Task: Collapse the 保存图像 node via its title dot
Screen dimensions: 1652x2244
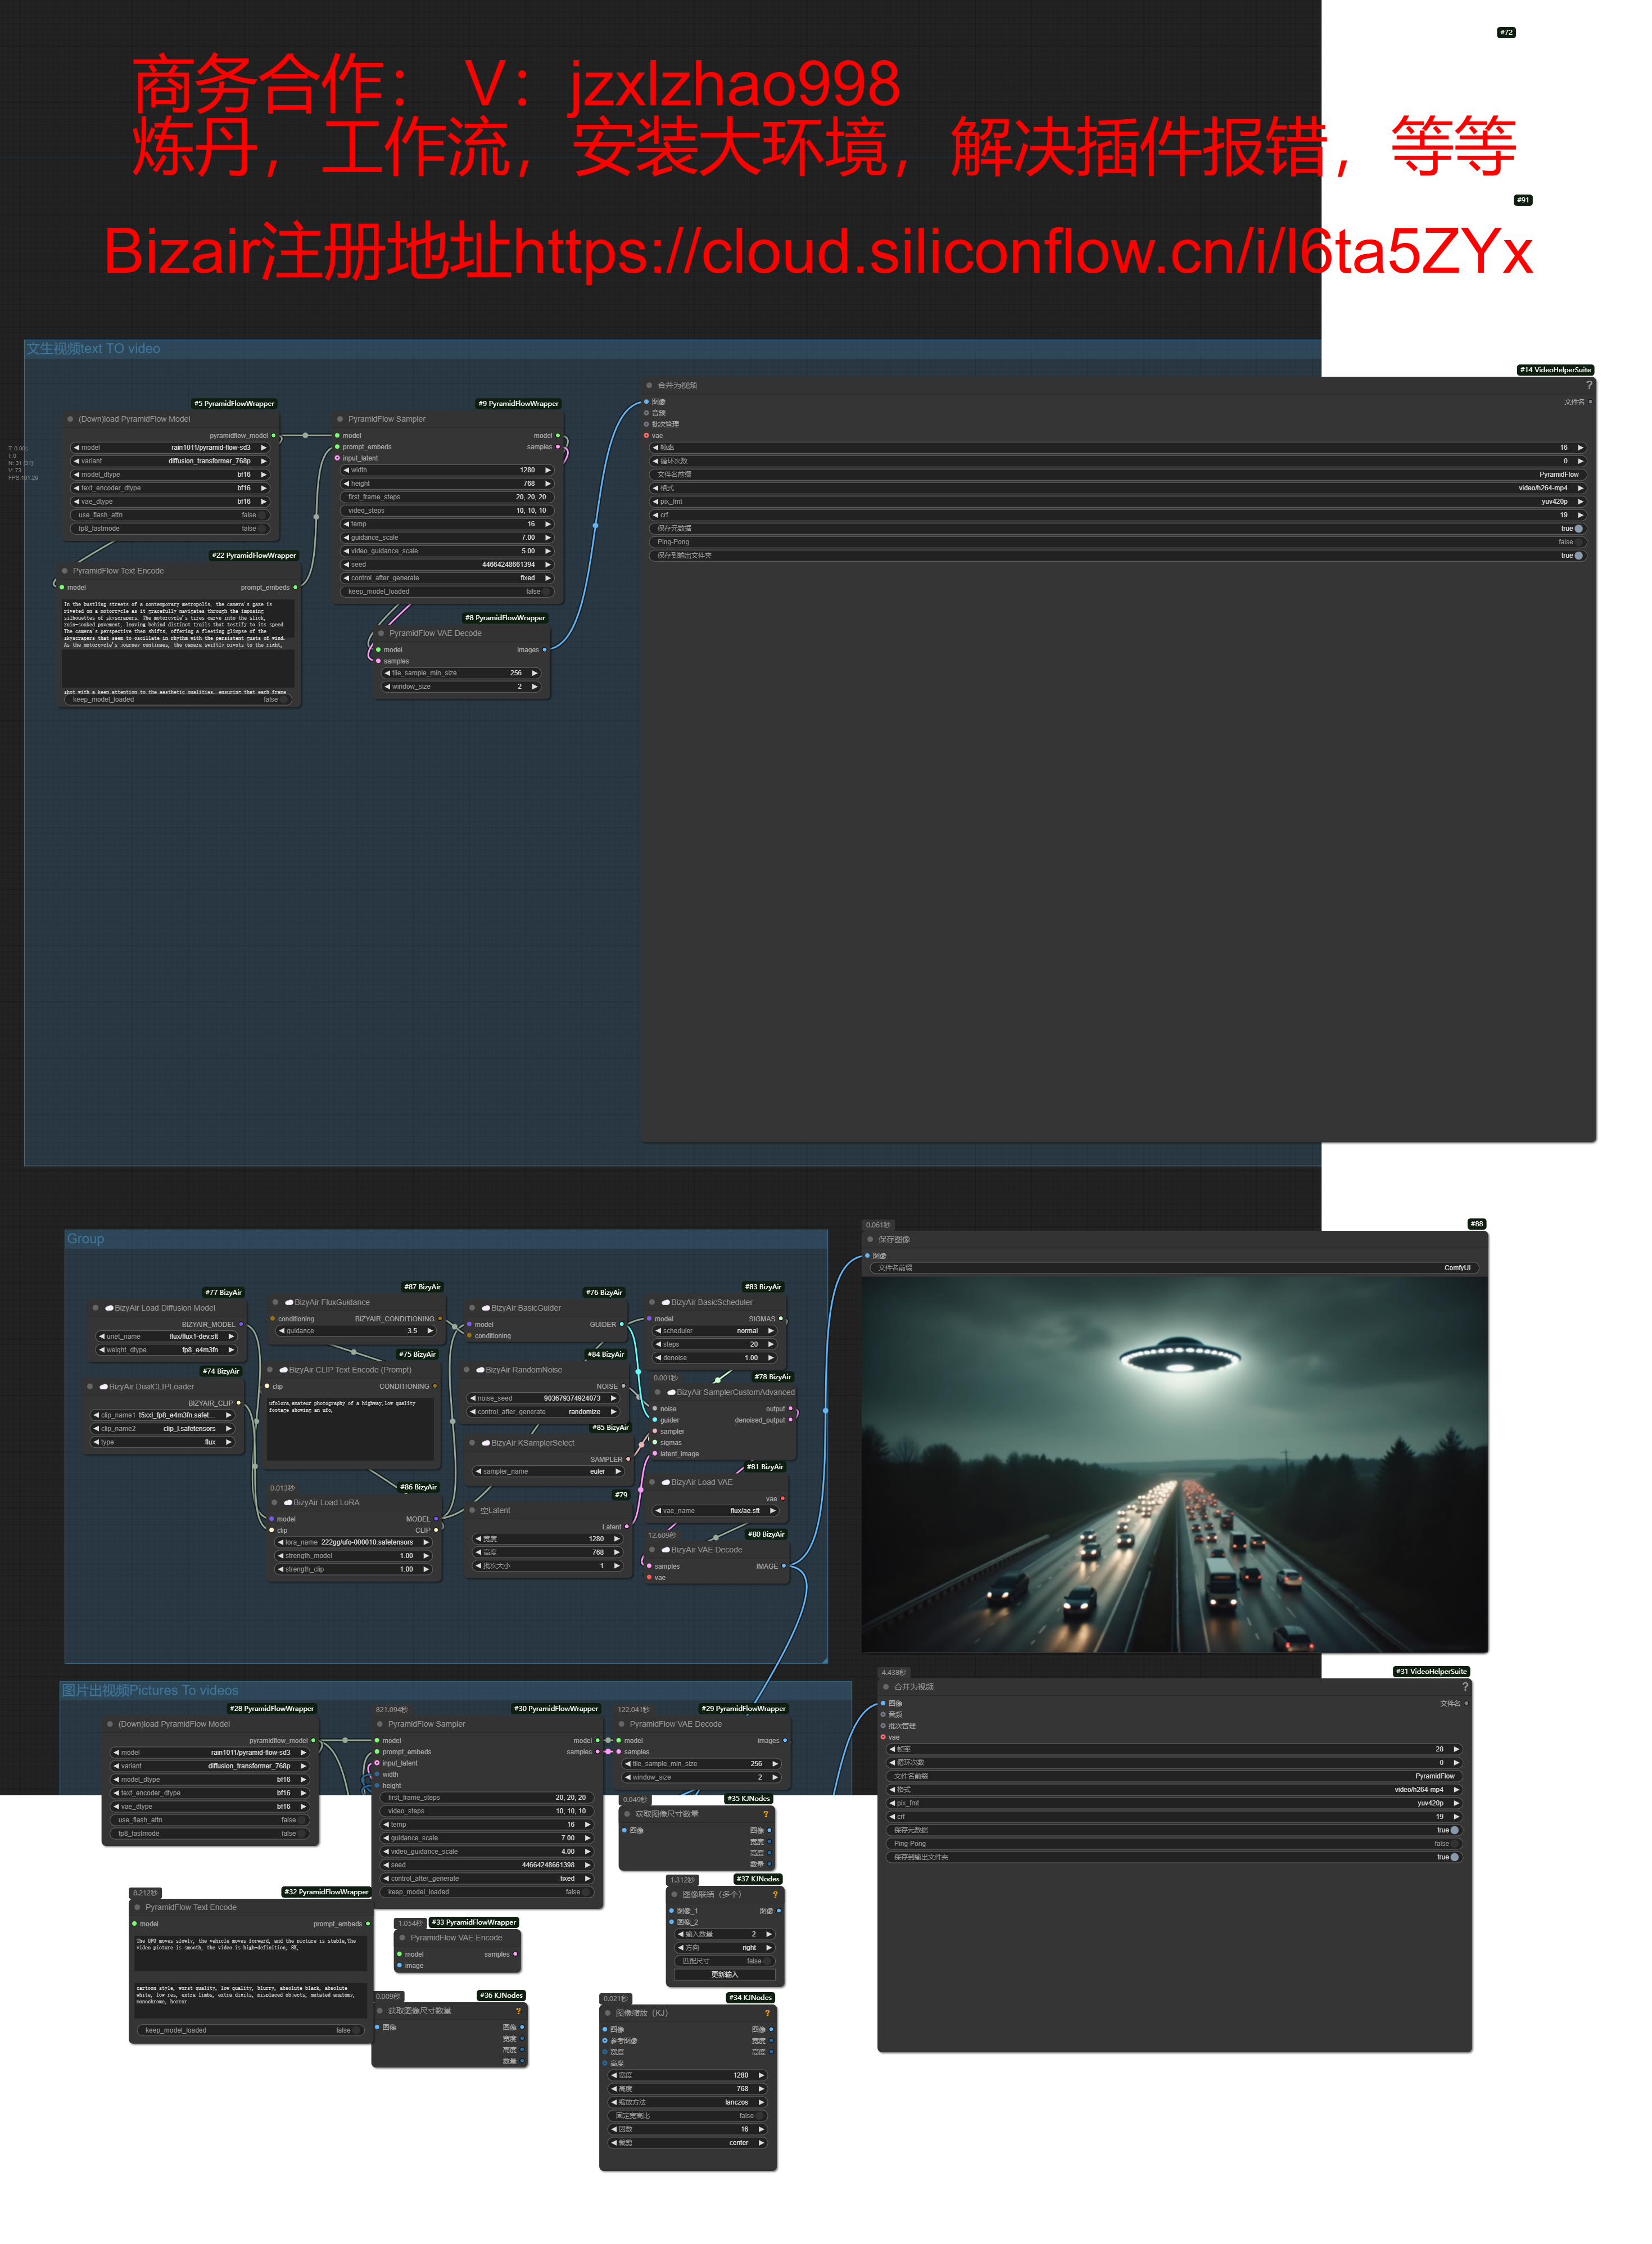Action: click(870, 1240)
